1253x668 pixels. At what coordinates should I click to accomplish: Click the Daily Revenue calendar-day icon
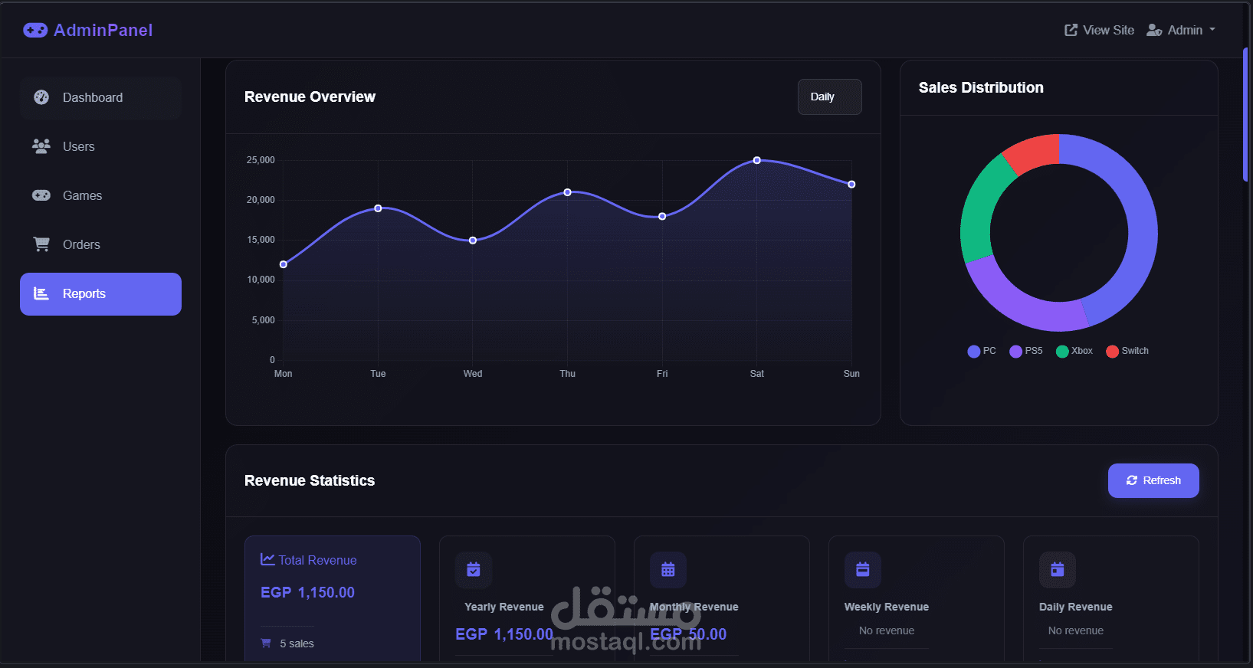(x=1058, y=570)
